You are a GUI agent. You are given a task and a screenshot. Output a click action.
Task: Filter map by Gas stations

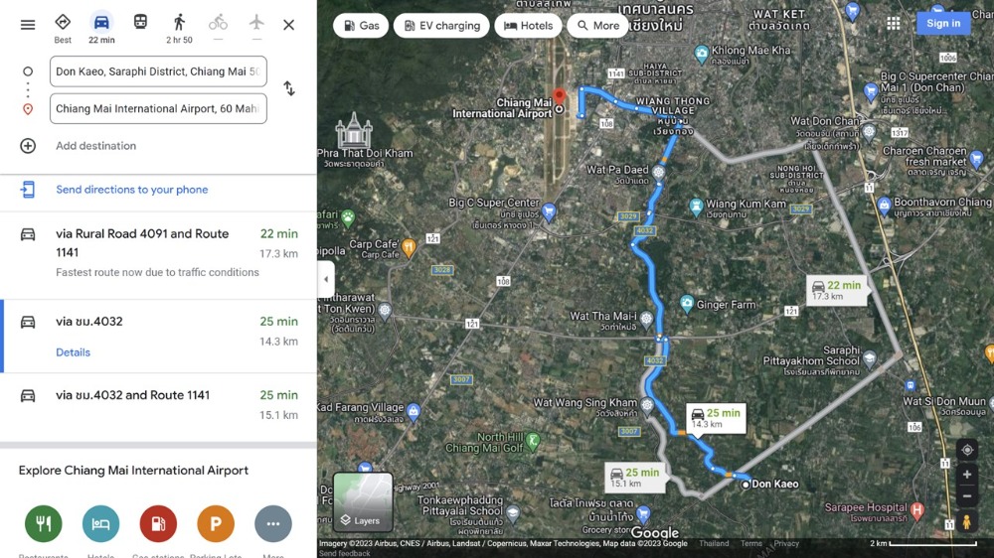click(361, 26)
